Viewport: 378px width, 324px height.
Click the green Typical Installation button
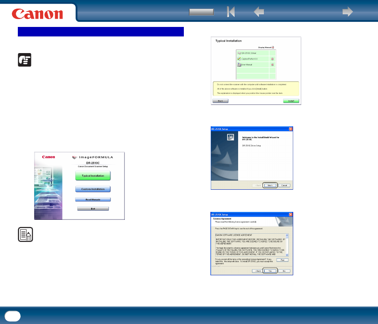pyautogui.click(x=93, y=175)
